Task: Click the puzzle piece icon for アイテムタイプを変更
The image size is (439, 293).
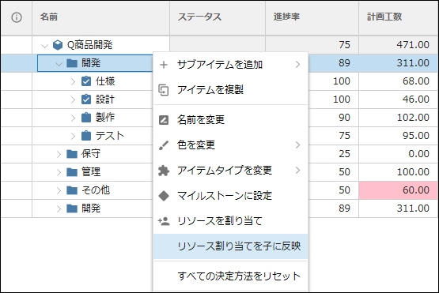Action: click(164, 171)
